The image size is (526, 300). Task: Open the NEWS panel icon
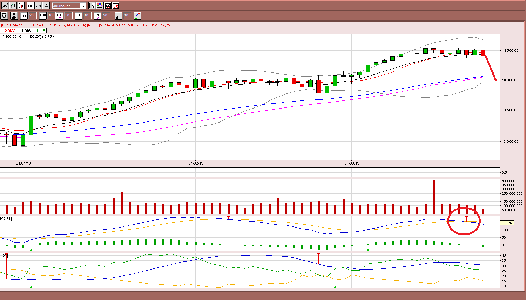[115, 6]
